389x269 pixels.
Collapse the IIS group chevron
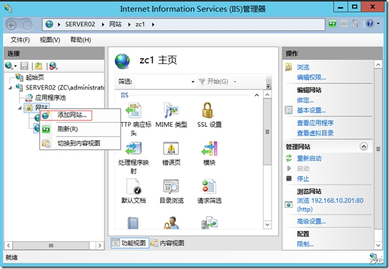pos(257,95)
